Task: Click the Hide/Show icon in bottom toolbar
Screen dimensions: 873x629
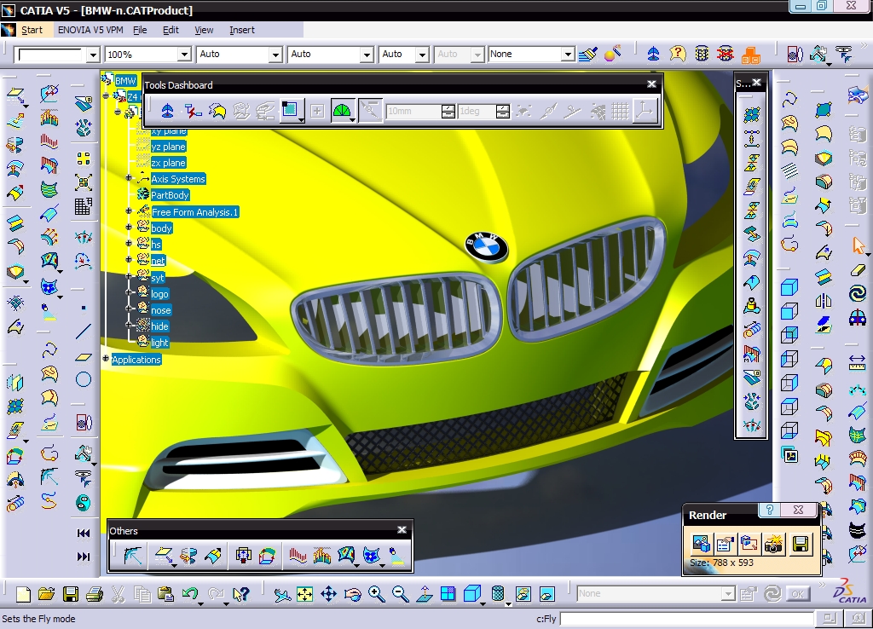Action: 523,594
